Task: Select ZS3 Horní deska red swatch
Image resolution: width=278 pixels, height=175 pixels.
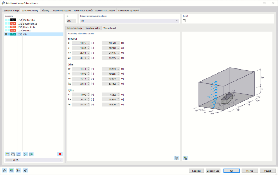Action: 13,27
